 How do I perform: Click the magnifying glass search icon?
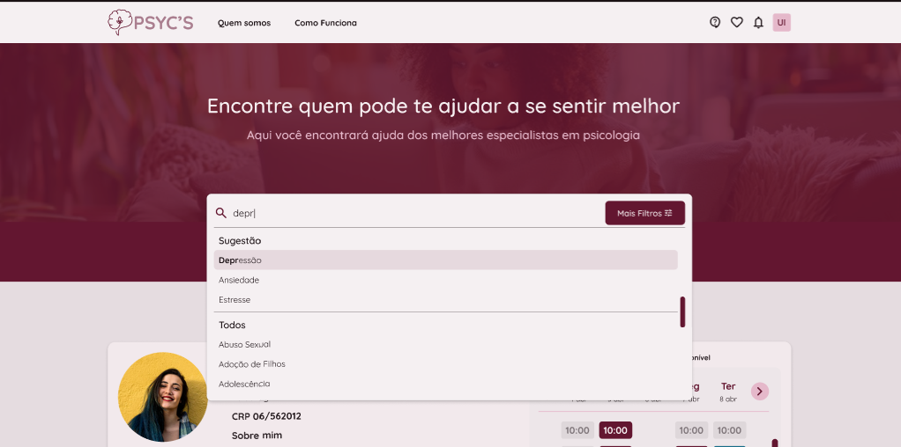[x=221, y=213]
